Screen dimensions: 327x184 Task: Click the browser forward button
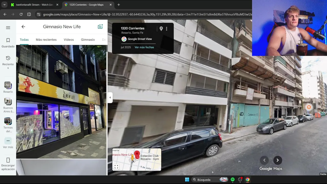coord(13,14)
